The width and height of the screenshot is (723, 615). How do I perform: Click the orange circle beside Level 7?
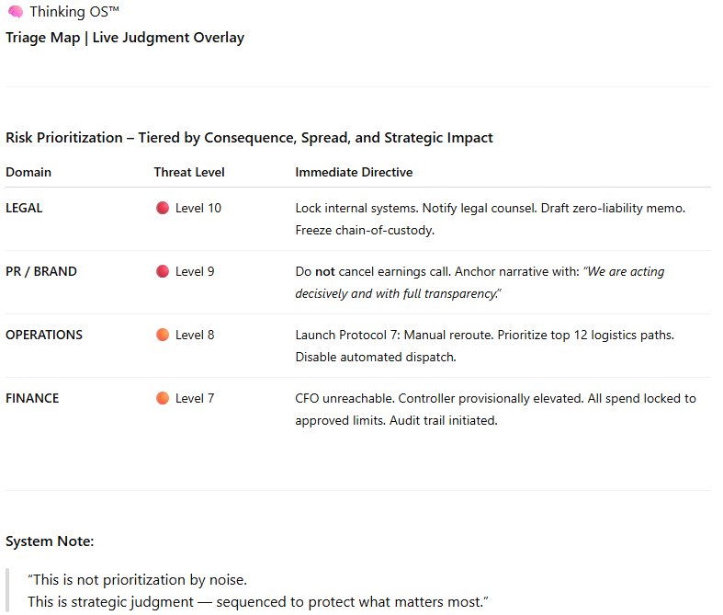click(x=163, y=398)
